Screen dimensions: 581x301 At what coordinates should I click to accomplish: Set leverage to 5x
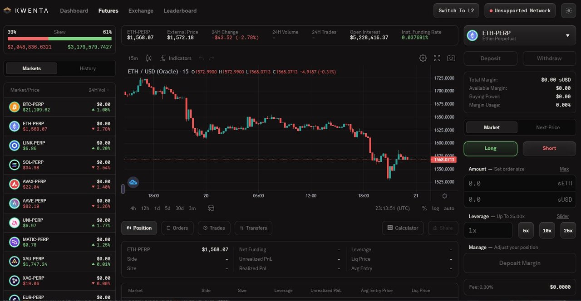coord(526,230)
